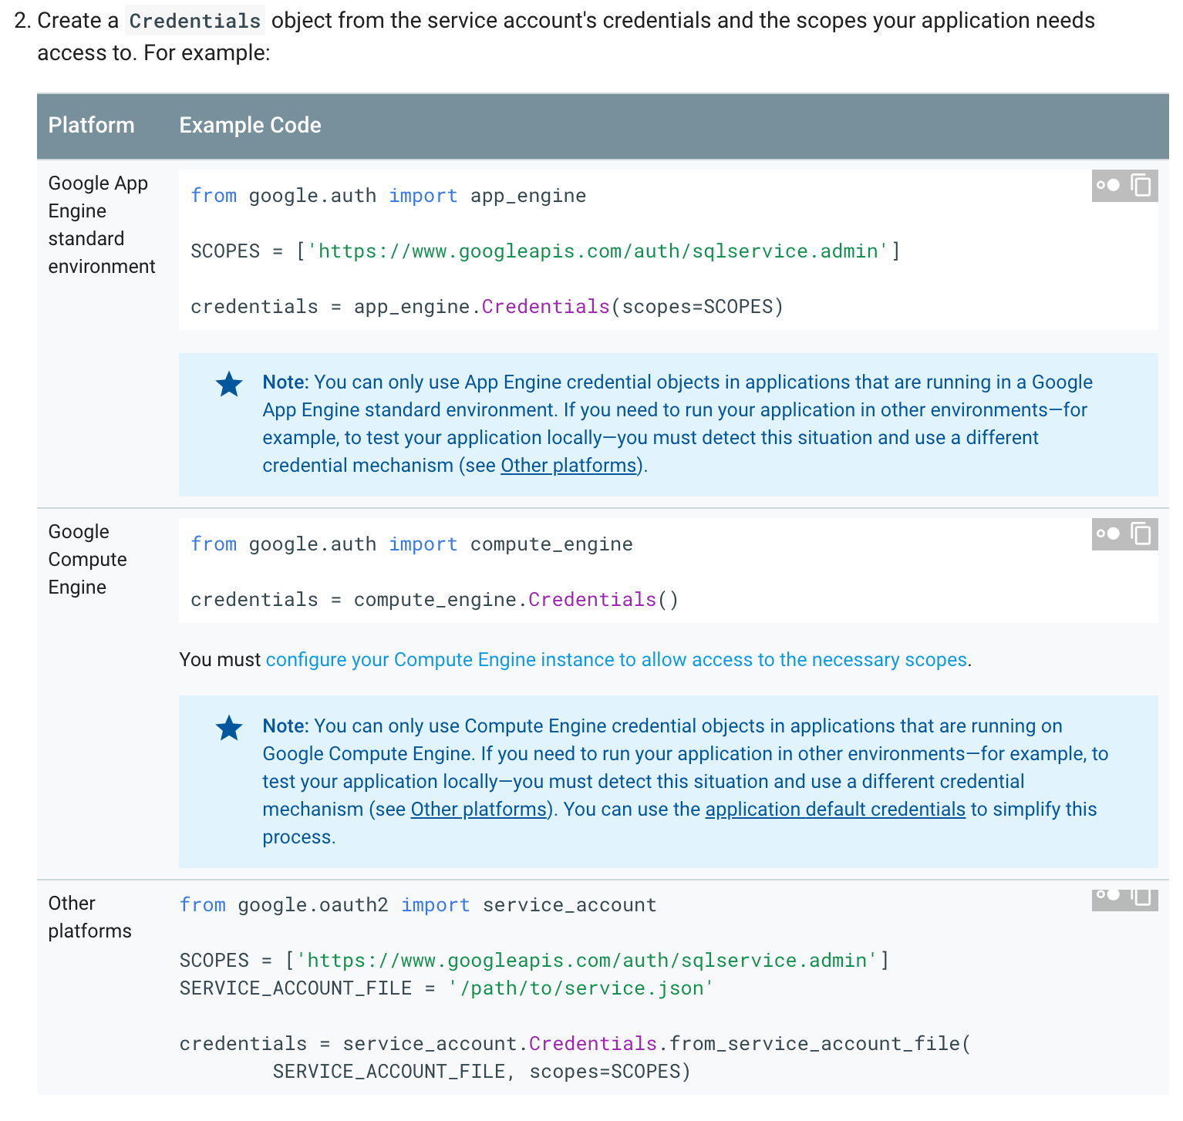Open Other platforms link in App Engine note
Image resolution: width=1183 pixels, height=1121 pixels.
(x=568, y=466)
